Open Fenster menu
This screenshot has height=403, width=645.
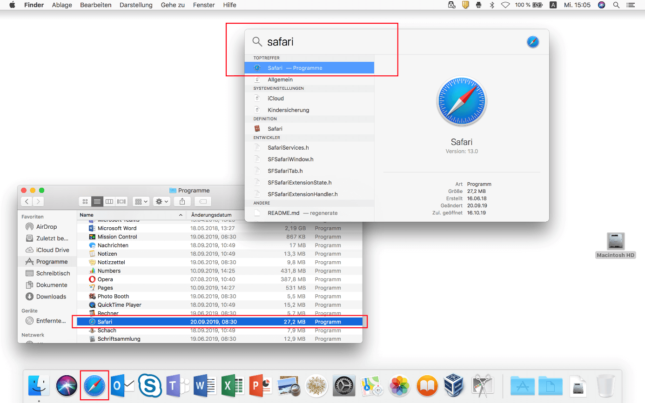pos(204,5)
